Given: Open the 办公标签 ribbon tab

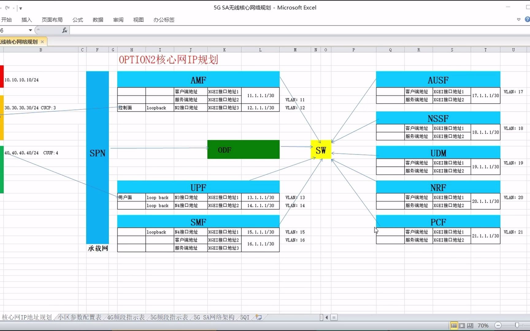Looking at the screenshot, I should pos(164,20).
